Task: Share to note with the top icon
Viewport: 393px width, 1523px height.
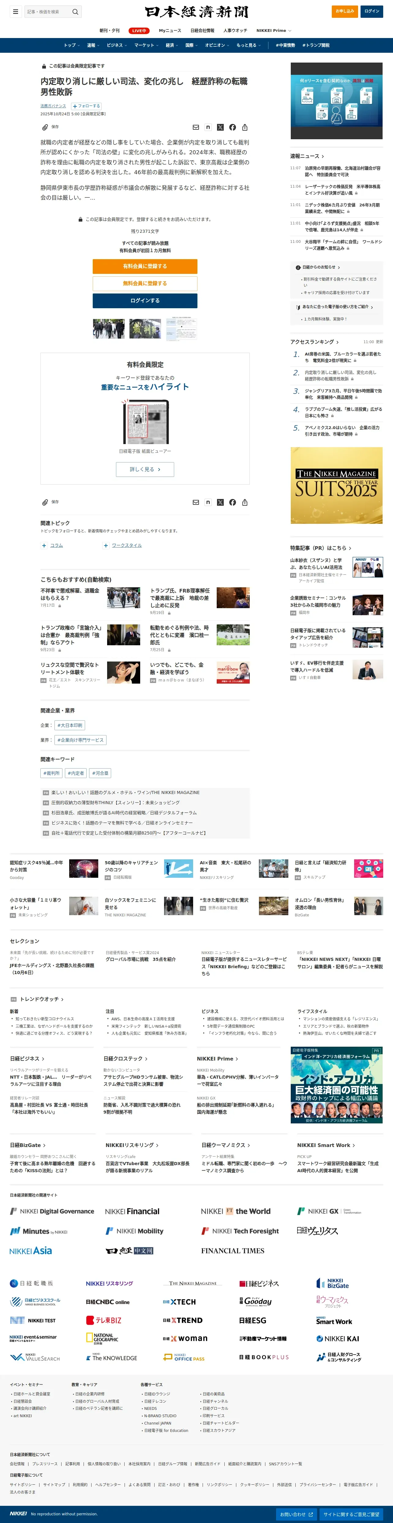Action: tap(208, 127)
